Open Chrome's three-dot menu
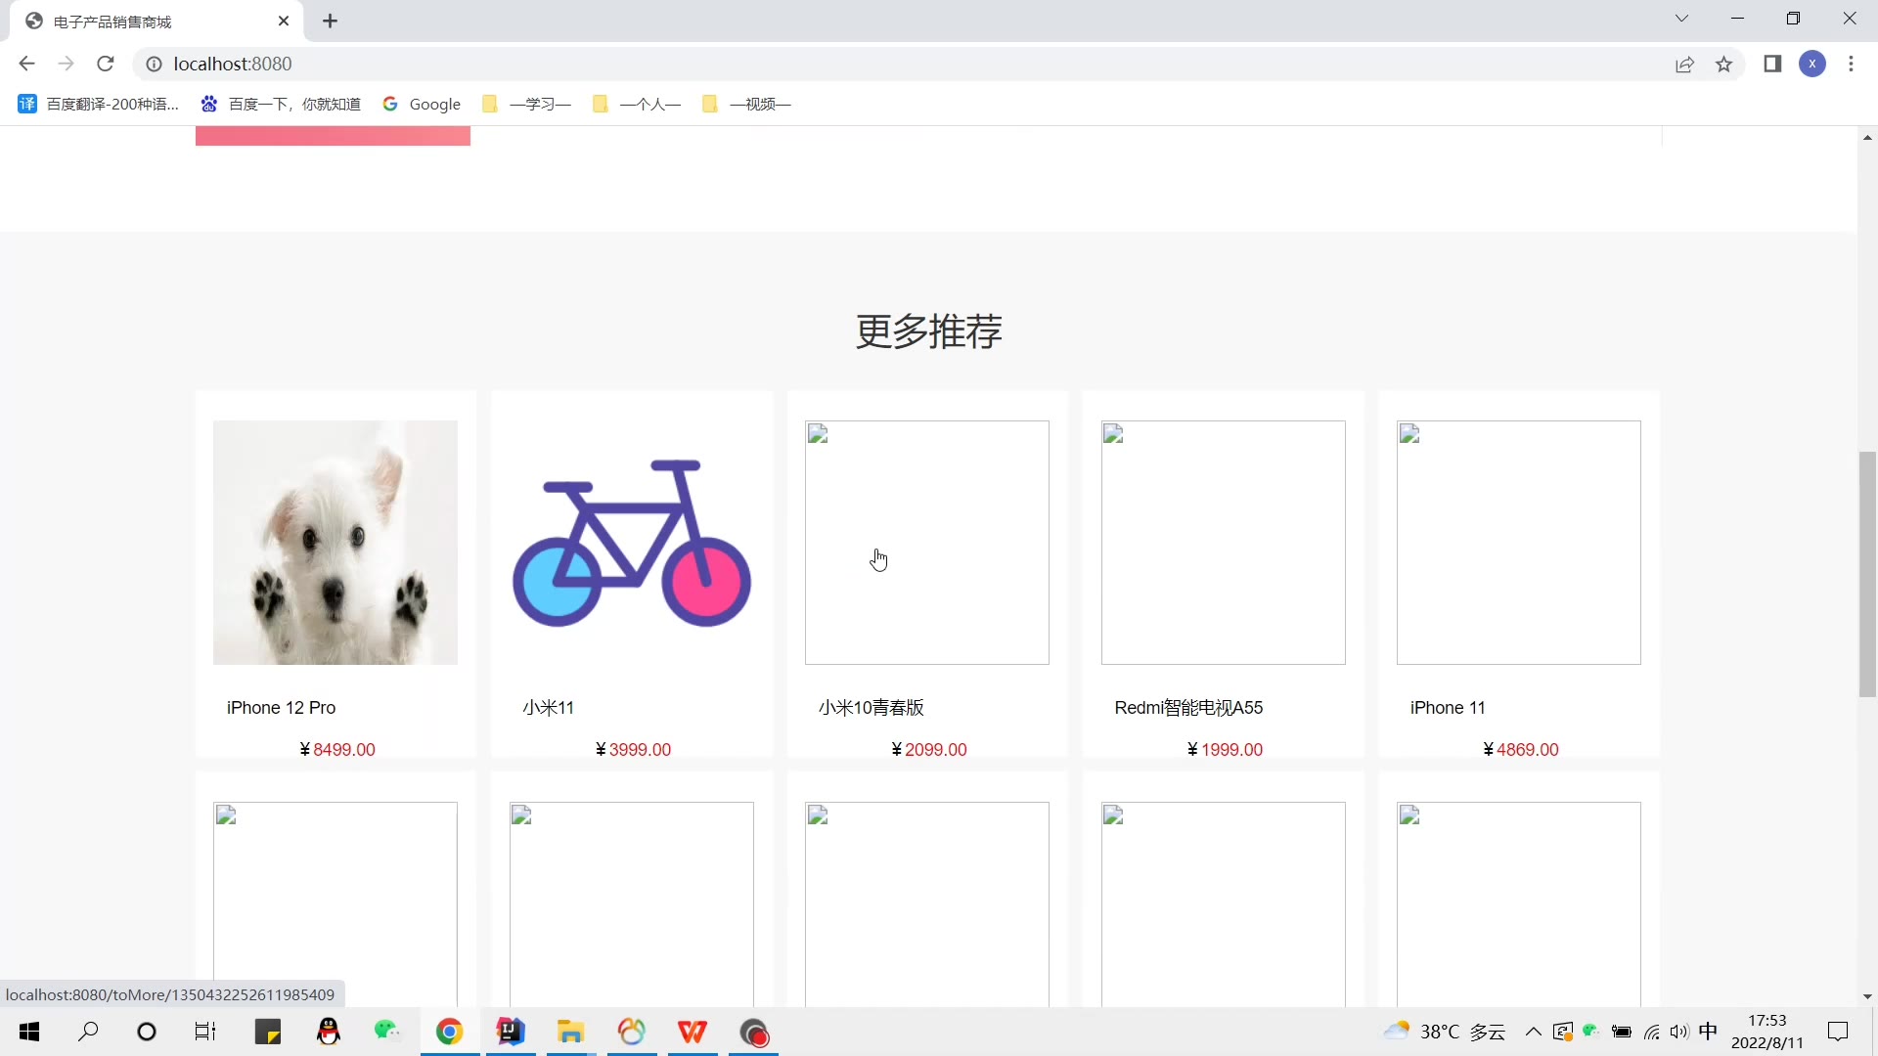Viewport: 1878px width, 1056px height. 1851,64
